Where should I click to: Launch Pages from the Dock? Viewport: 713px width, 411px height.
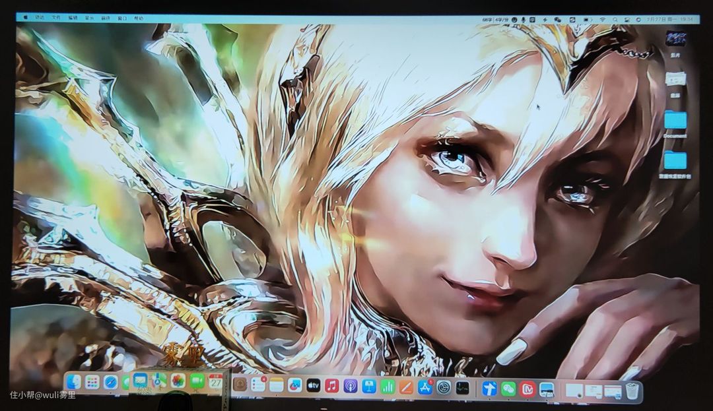406,387
